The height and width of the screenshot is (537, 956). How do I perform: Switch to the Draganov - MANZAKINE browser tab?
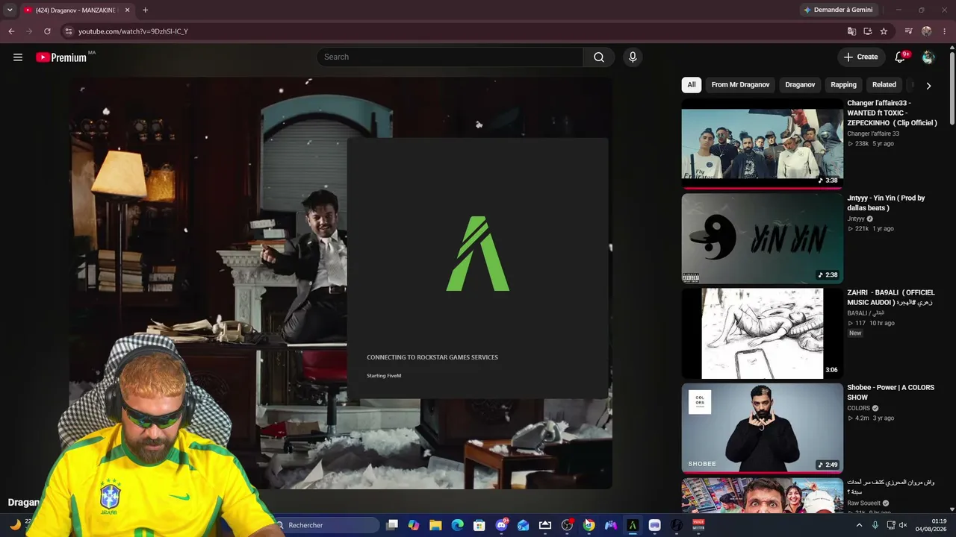pyautogui.click(x=77, y=10)
